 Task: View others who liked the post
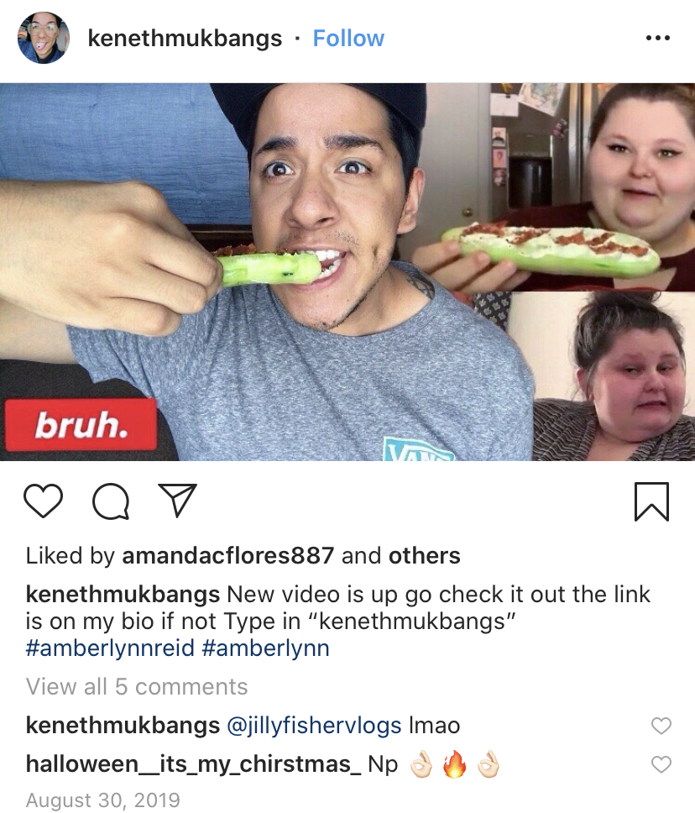(x=425, y=556)
